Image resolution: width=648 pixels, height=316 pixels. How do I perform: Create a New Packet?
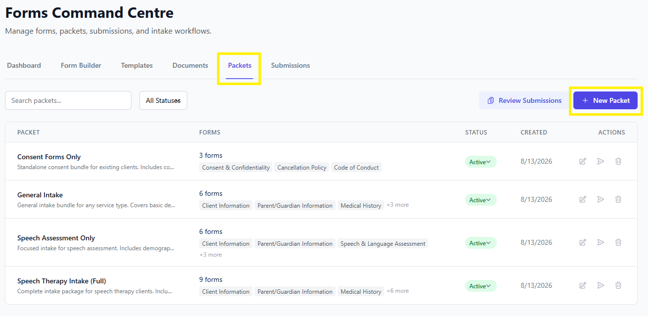(605, 100)
